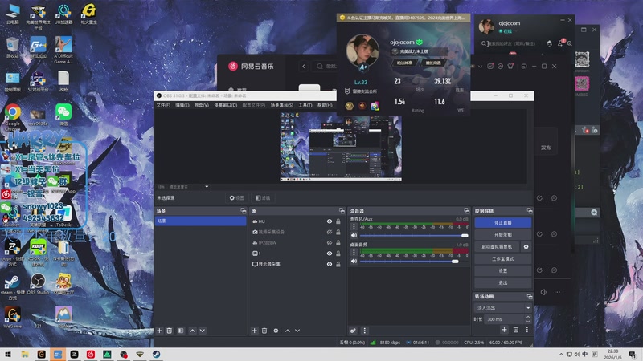Delete selected source using trash icon
Image resolution: width=643 pixels, height=361 pixels.
pyautogui.click(x=264, y=331)
